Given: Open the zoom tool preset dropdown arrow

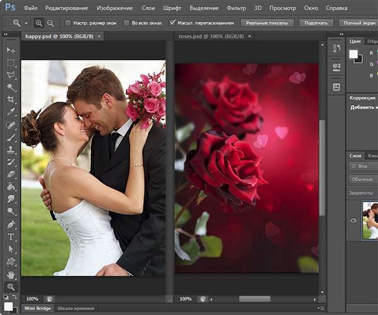Looking at the screenshot, I should pyautogui.click(x=26, y=23).
